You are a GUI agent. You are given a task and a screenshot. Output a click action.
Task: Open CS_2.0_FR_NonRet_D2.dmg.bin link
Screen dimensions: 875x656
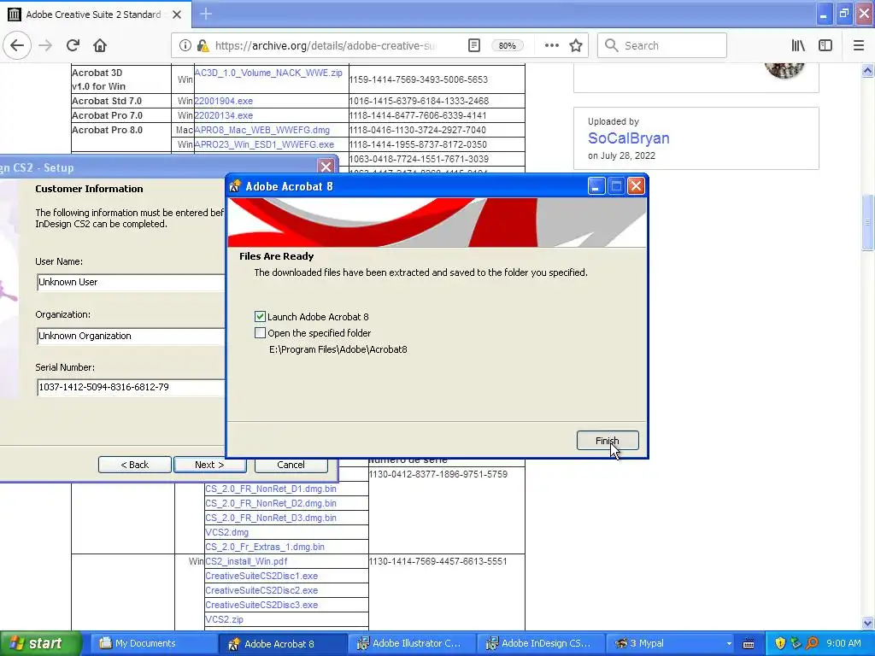coord(271,503)
